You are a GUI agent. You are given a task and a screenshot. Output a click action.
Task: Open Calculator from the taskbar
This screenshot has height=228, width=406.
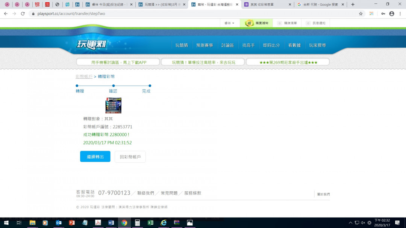[137, 223]
